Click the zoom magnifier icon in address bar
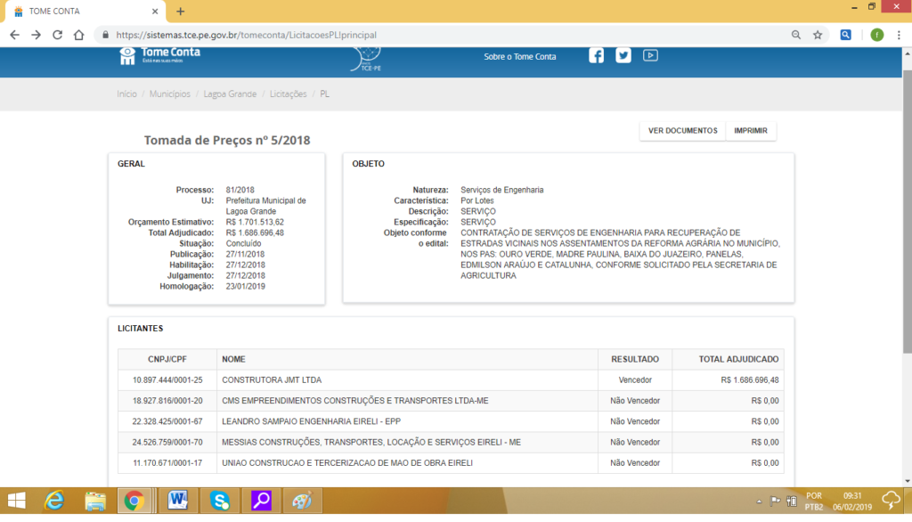The height and width of the screenshot is (522, 912). click(795, 35)
